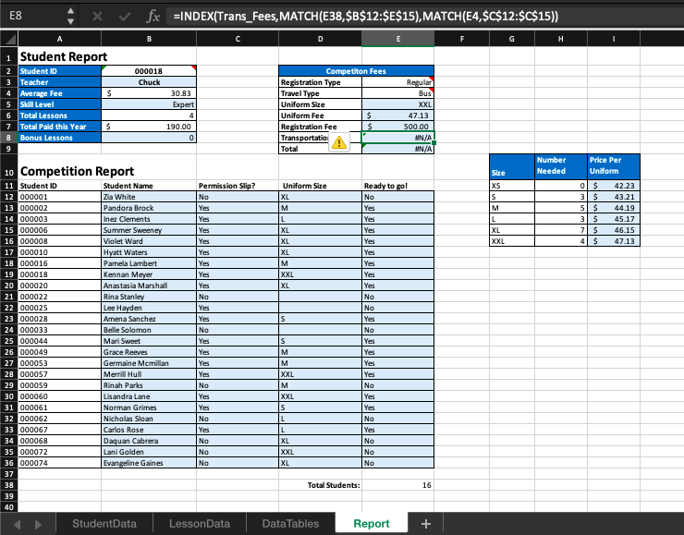Select column E header
The image size is (684, 535).
(x=397, y=39)
